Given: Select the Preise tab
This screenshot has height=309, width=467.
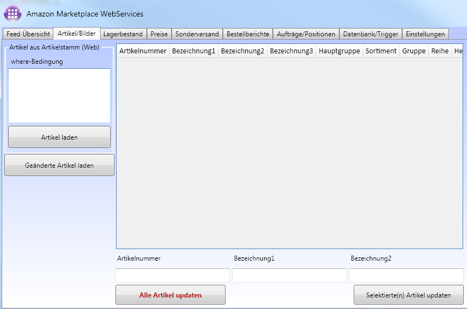Looking at the screenshot, I should pyautogui.click(x=159, y=34).
